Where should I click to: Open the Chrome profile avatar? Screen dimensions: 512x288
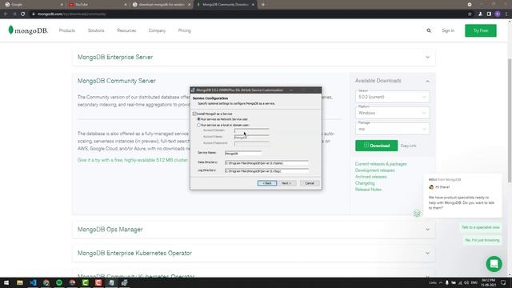click(498, 14)
